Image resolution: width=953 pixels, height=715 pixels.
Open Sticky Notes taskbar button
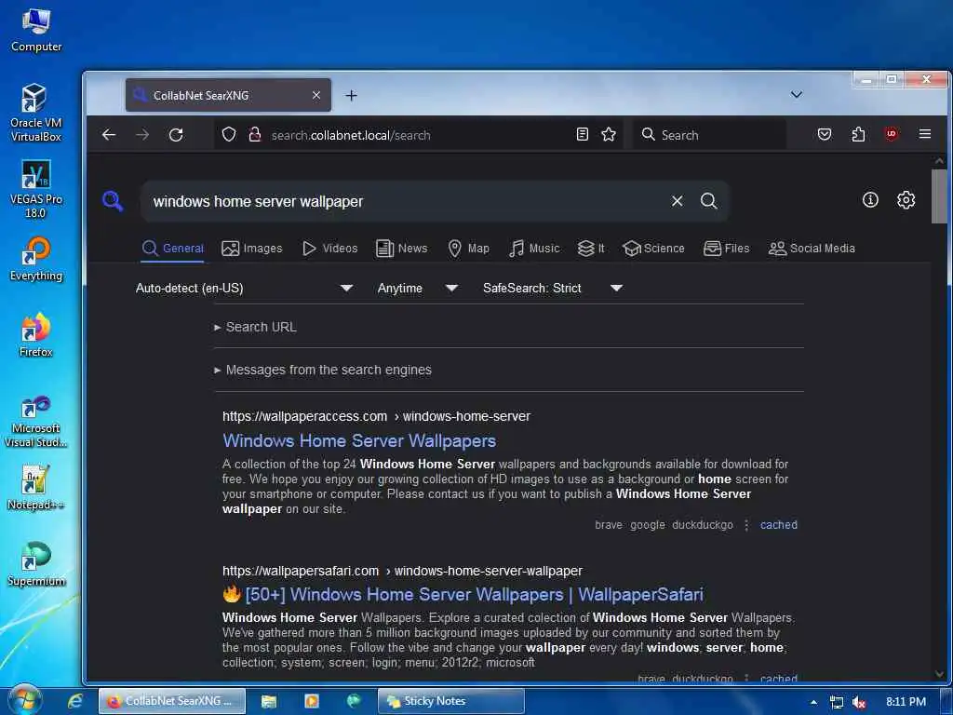pyautogui.click(x=451, y=701)
